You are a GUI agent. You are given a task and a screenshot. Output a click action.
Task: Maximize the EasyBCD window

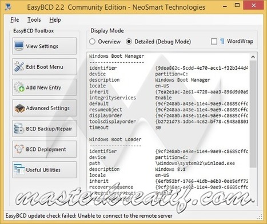point(237,5)
